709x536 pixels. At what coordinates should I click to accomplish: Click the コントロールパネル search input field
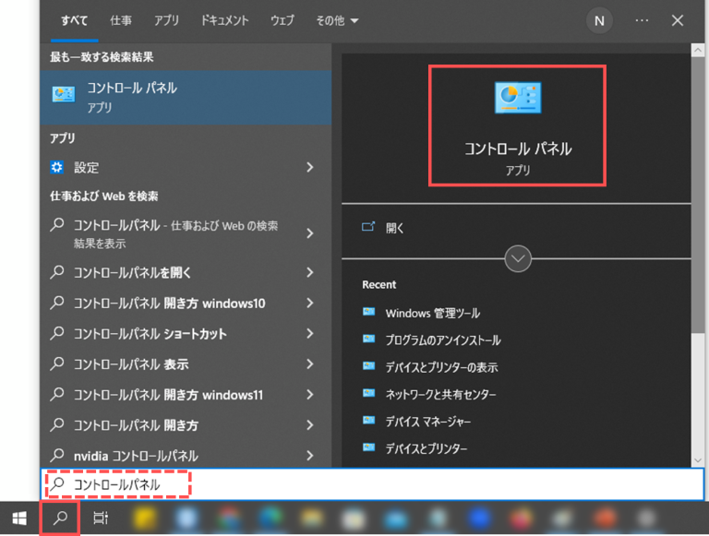(x=372, y=484)
